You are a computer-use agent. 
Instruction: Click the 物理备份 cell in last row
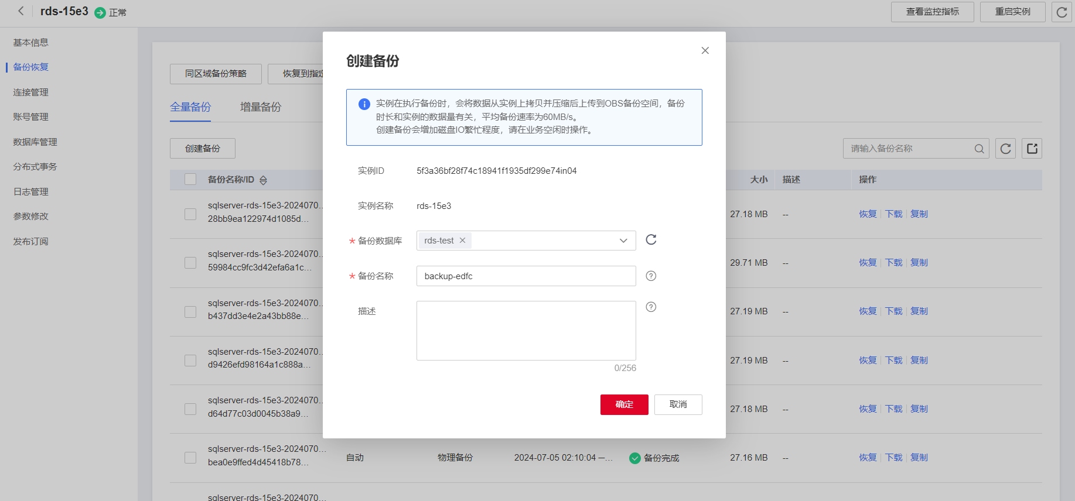pyautogui.click(x=455, y=458)
